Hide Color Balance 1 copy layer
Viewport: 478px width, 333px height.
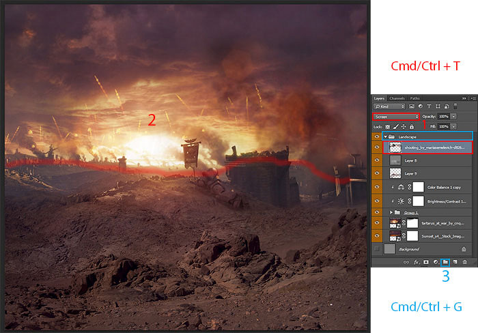pos(377,187)
